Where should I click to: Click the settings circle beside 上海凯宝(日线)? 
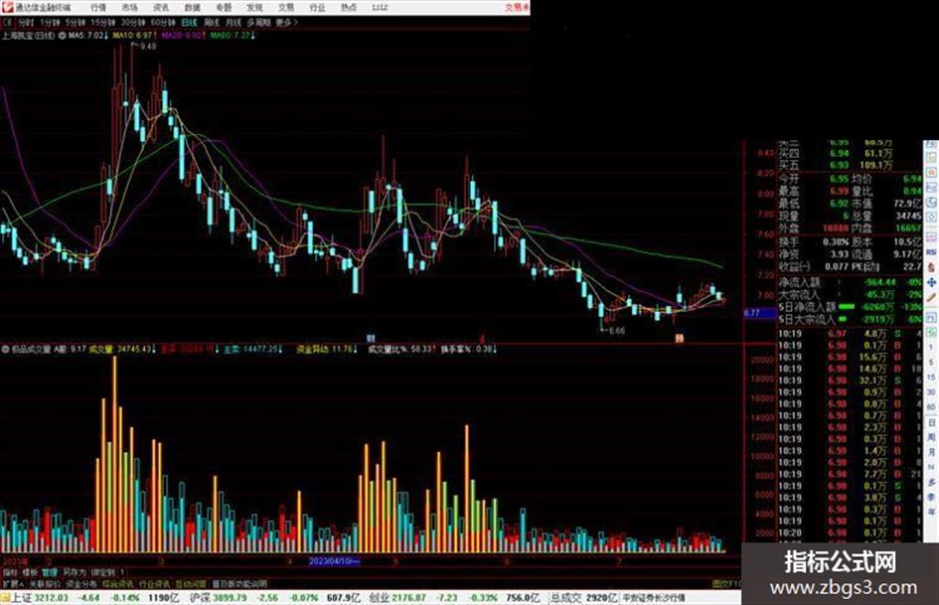[62, 36]
